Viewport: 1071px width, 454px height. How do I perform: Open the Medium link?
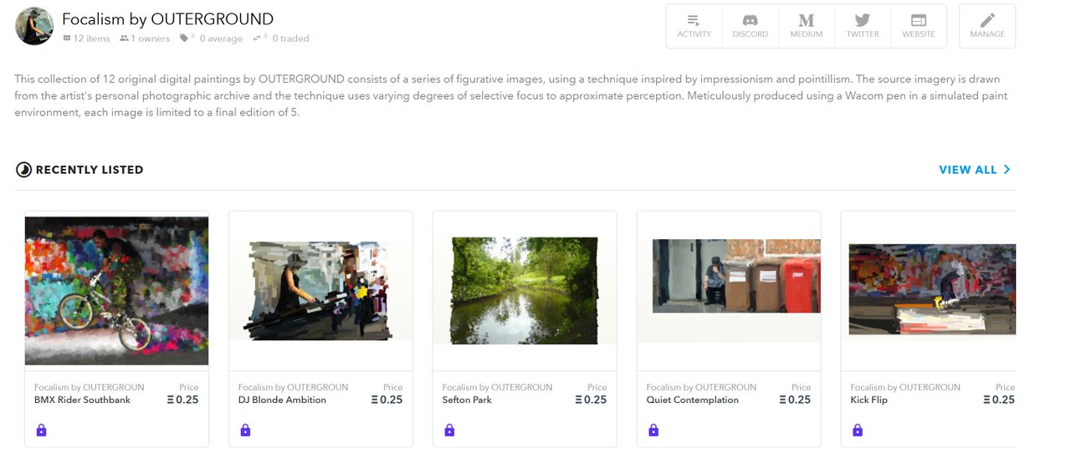pos(806,26)
